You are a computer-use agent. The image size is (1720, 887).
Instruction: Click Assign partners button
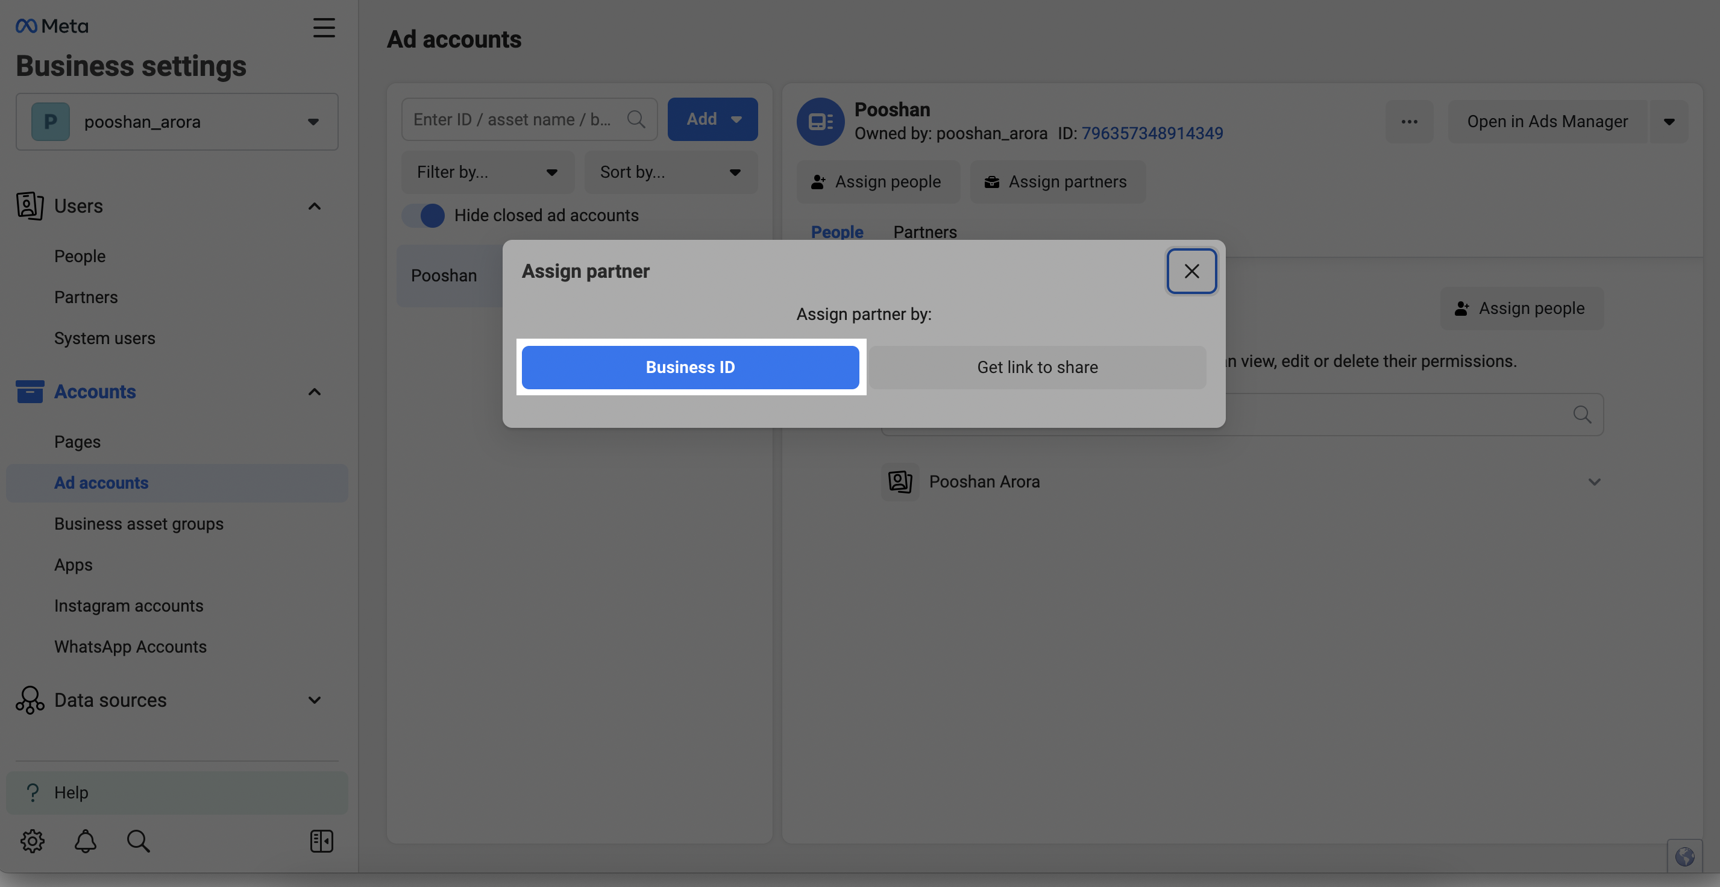[1058, 181]
